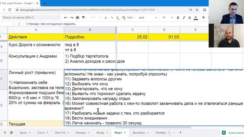Viewport: 244px width, 137px height.
Task: Select the 01.03 date cell
Action: click(164, 37)
